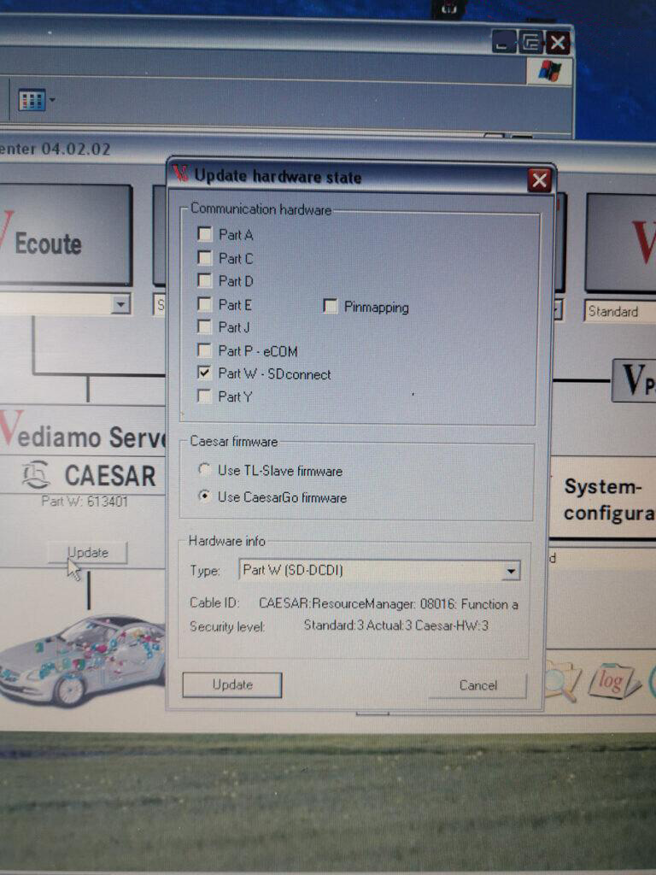Uncheck Part W - SDconnect
This screenshot has width=656, height=875.
coord(205,373)
